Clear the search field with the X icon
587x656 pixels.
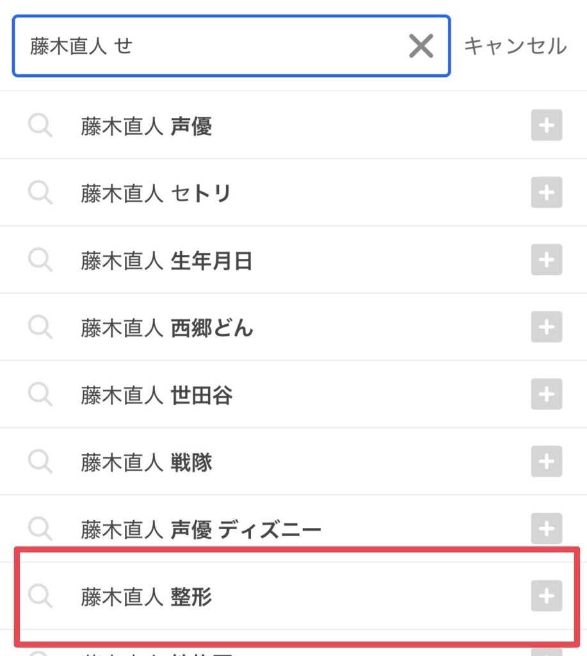point(421,46)
